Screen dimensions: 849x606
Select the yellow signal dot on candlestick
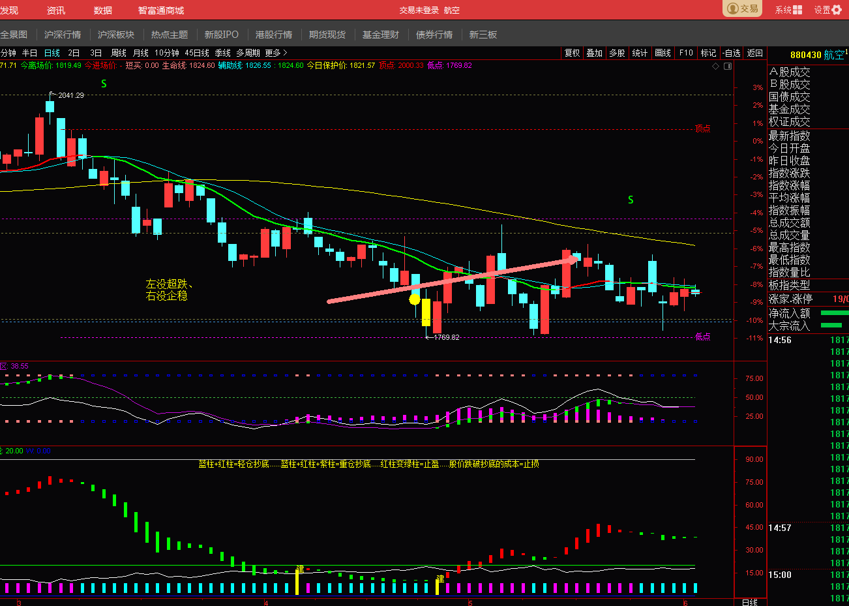415,299
